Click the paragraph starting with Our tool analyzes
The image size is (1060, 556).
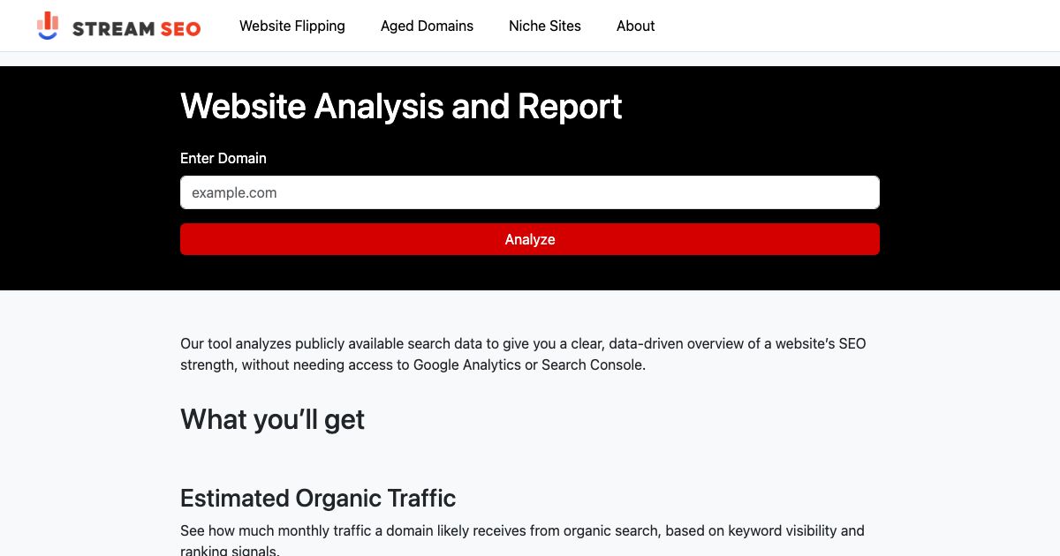[x=523, y=354]
